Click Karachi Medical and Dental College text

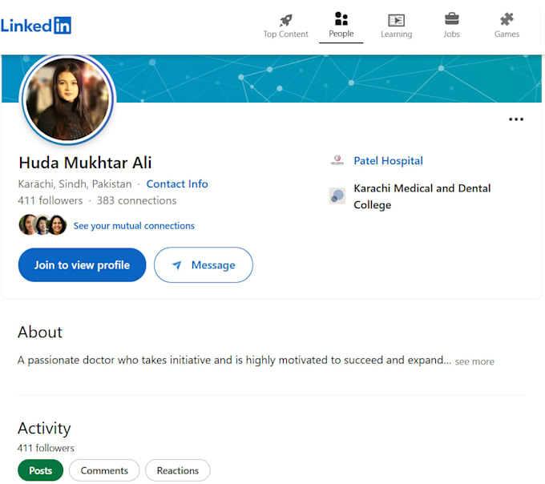coord(422,196)
